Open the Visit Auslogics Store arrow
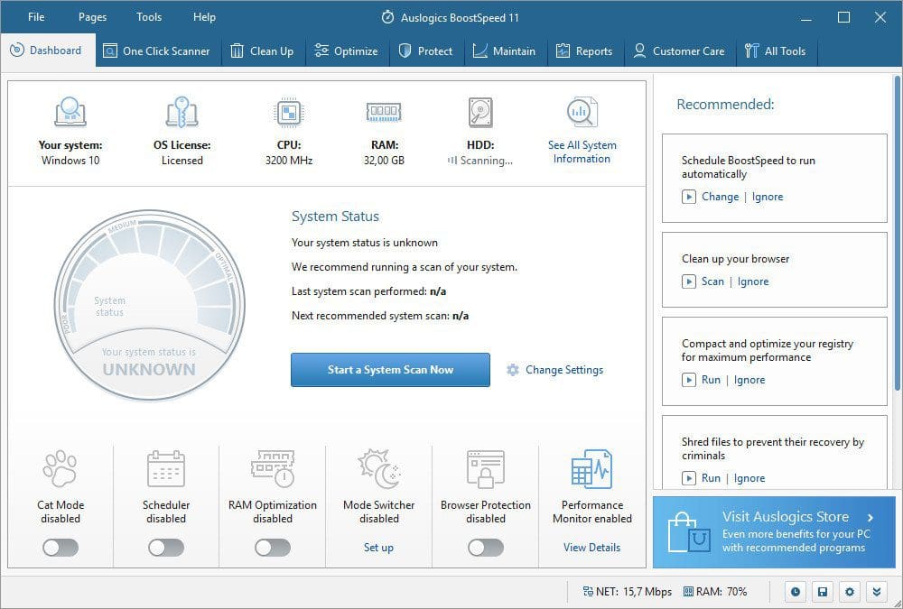The height and width of the screenshot is (609, 903). (x=869, y=518)
